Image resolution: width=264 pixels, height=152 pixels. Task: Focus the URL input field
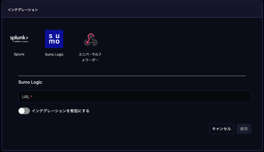tap(135, 97)
